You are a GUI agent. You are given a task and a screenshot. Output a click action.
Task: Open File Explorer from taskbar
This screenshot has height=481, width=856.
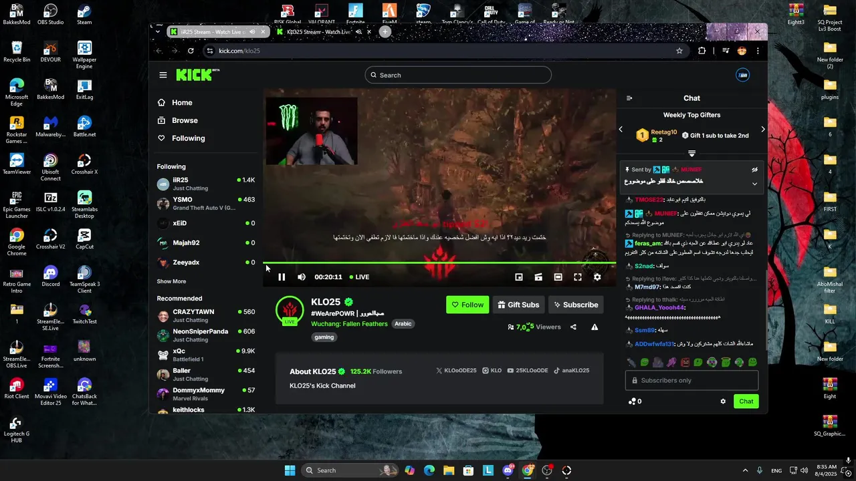pyautogui.click(x=449, y=470)
